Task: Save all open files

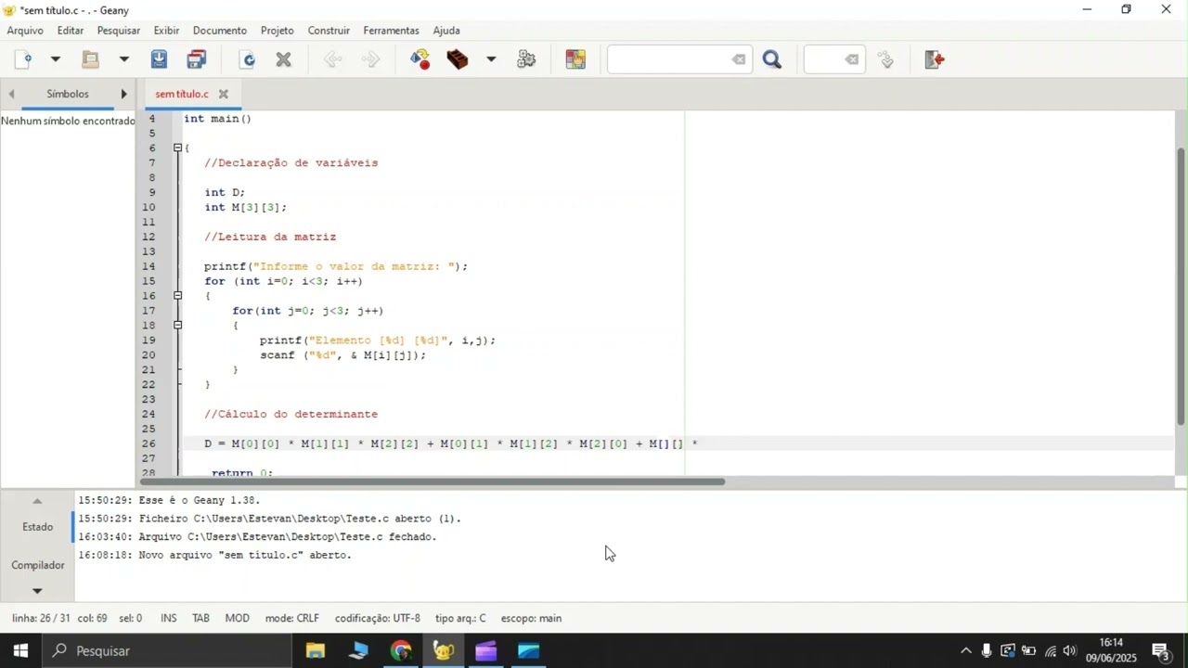Action: pos(196,59)
